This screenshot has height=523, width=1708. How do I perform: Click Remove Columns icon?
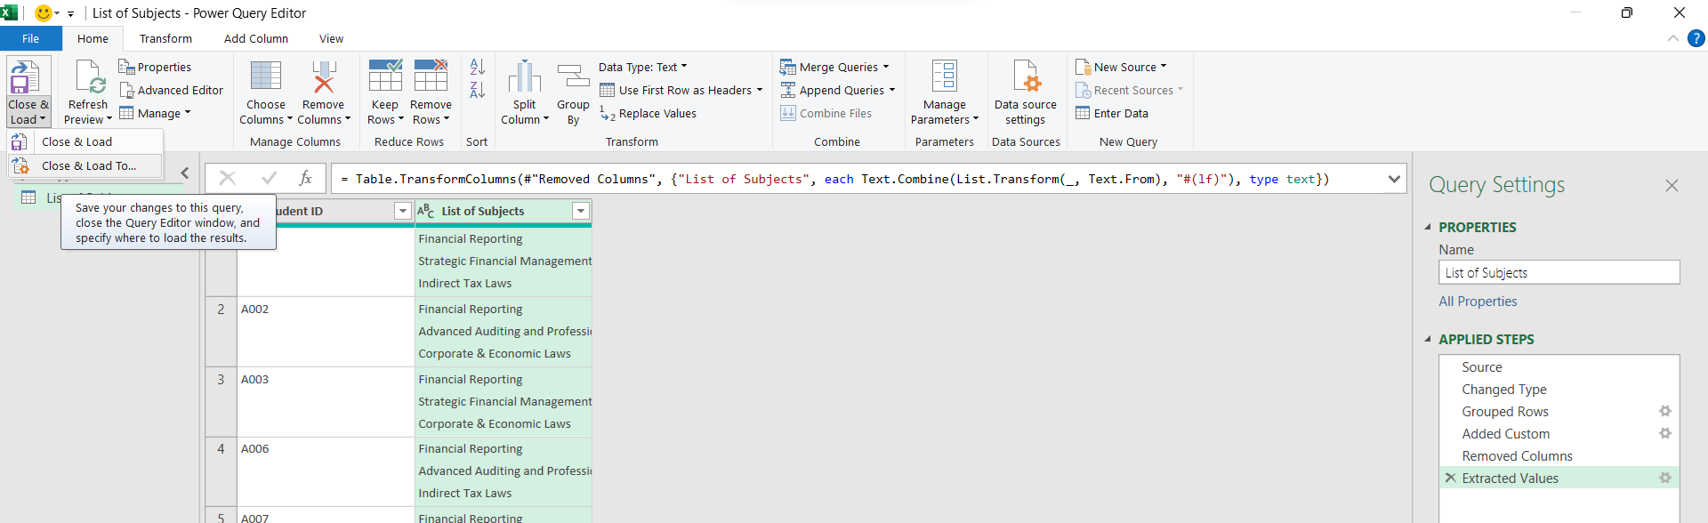pyautogui.click(x=324, y=77)
